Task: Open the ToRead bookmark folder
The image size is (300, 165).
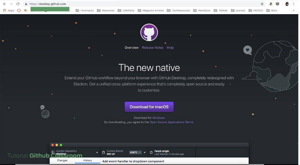Action: [220, 10]
